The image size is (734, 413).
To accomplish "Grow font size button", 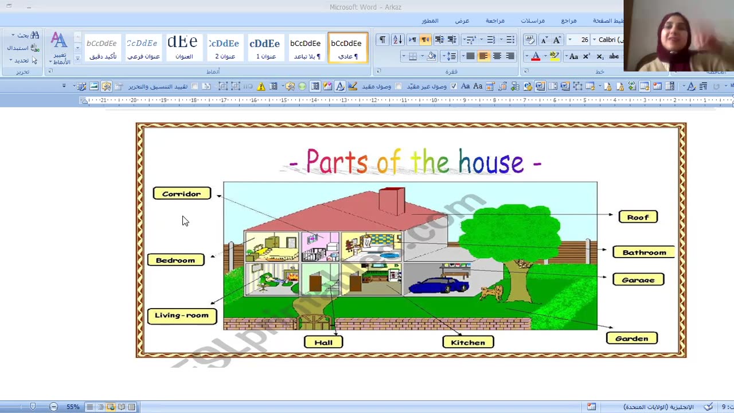I will [557, 40].
